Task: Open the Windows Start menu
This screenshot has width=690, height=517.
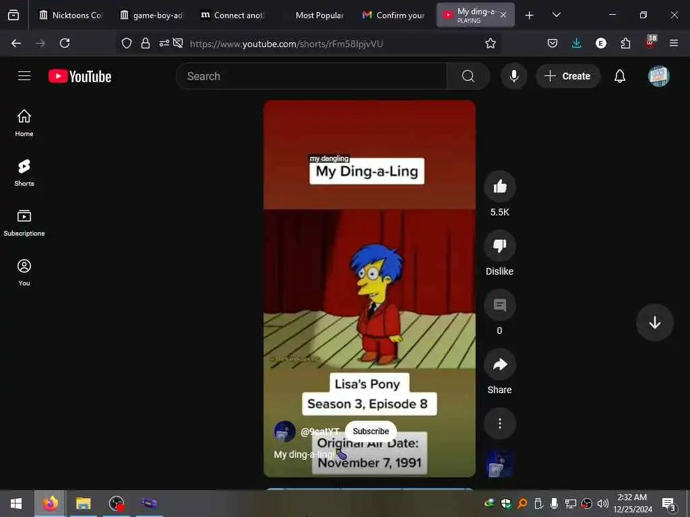Action: click(x=16, y=504)
